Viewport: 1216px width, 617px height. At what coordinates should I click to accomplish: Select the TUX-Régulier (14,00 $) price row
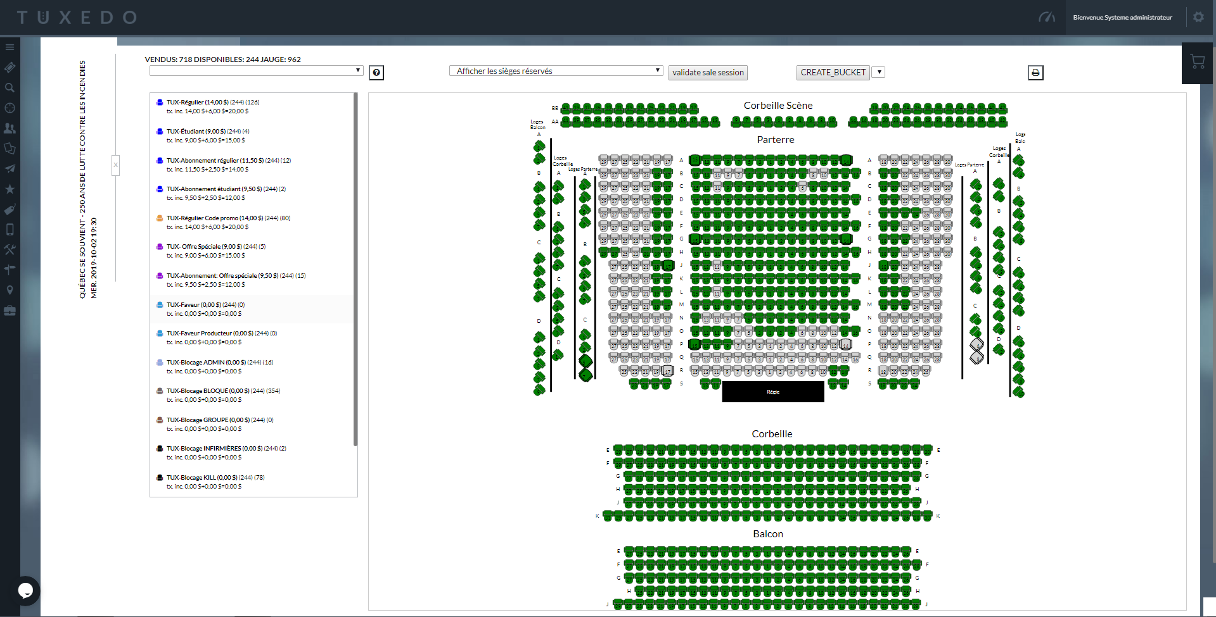pos(252,107)
